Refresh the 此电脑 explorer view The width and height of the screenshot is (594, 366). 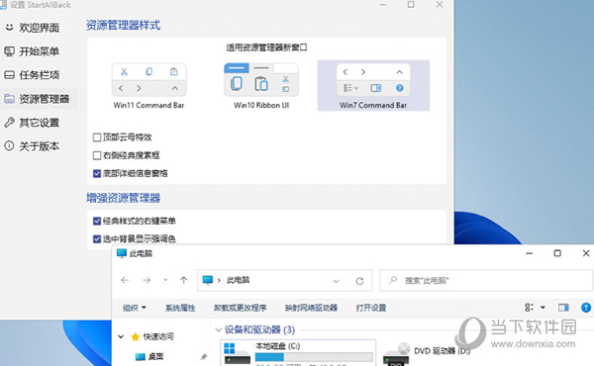[360, 281]
